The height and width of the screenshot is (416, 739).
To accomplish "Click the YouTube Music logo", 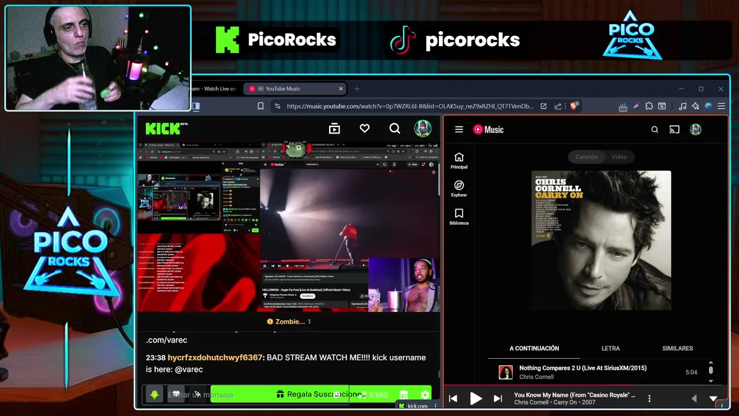I will coord(488,129).
